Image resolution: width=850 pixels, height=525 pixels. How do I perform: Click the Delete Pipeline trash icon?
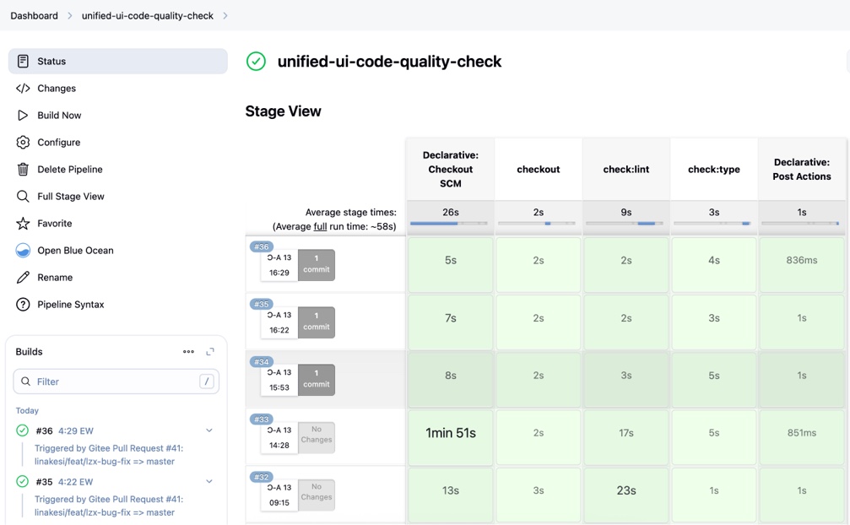23,170
